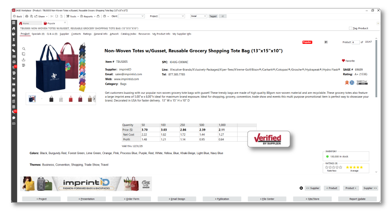The height and width of the screenshot is (211, 392).
Task: Open the Detail view dropdown
Action: (199, 16)
